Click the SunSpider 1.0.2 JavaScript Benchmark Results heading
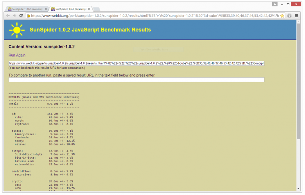305x195 pixels. pyautogui.click(x=90, y=30)
